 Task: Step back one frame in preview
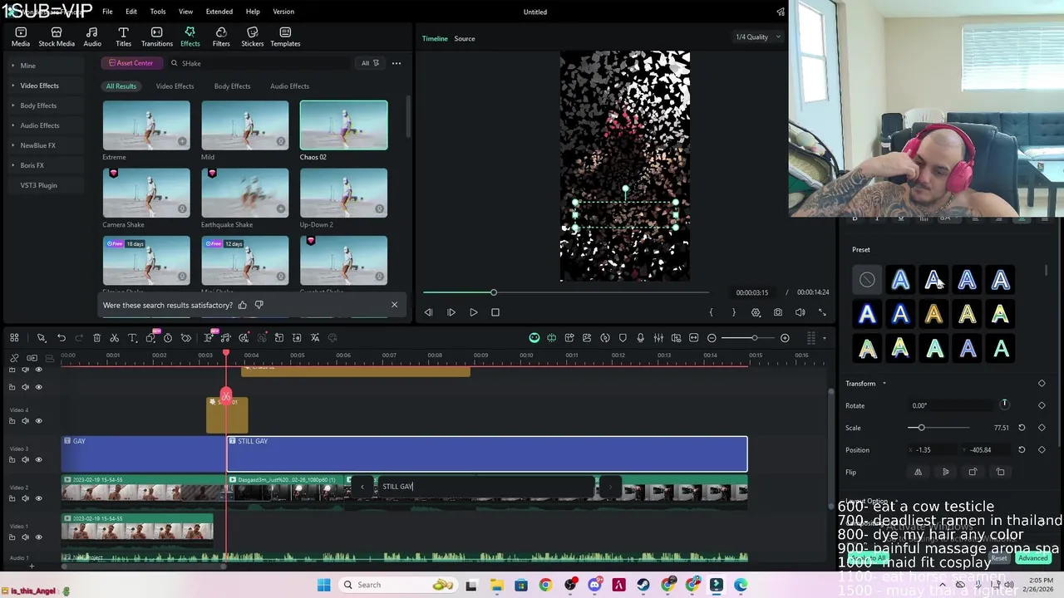[x=428, y=312]
